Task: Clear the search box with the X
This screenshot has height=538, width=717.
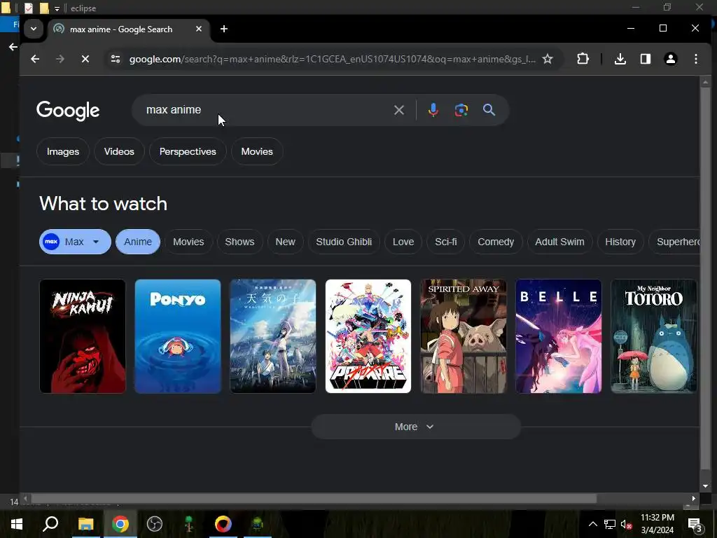Action: pos(398,110)
